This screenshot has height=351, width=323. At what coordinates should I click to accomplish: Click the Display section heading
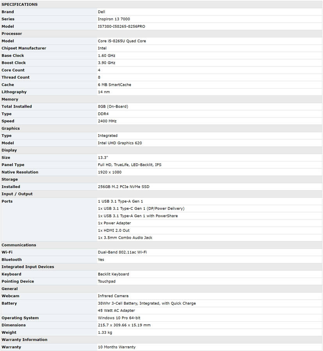9,150
